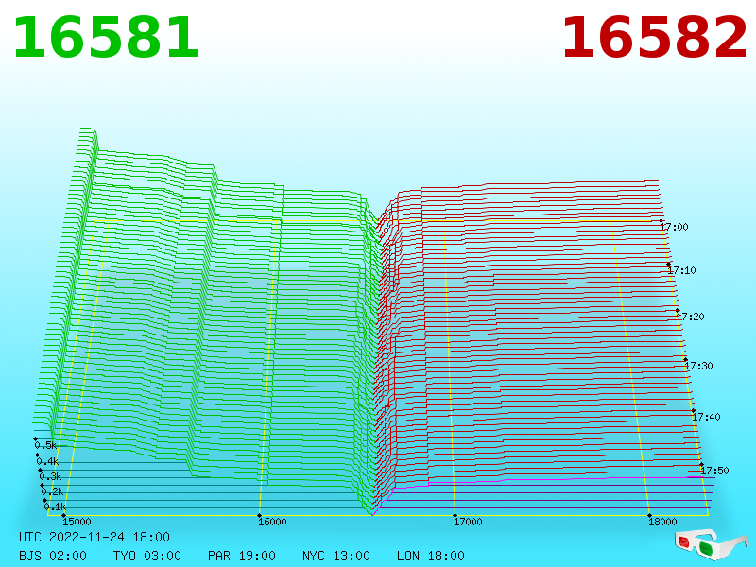The width and height of the screenshot is (756, 567).
Task: Click the 0.3k depth axis label
Action: click(x=50, y=477)
